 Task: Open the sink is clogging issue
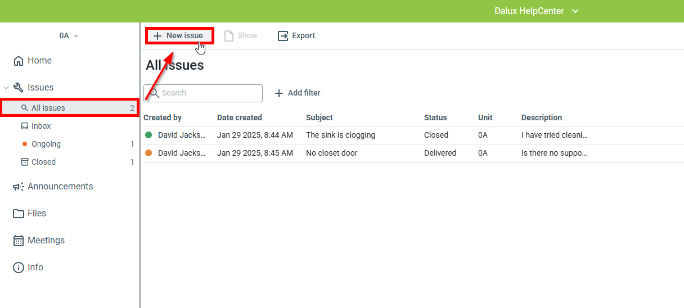click(x=340, y=135)
